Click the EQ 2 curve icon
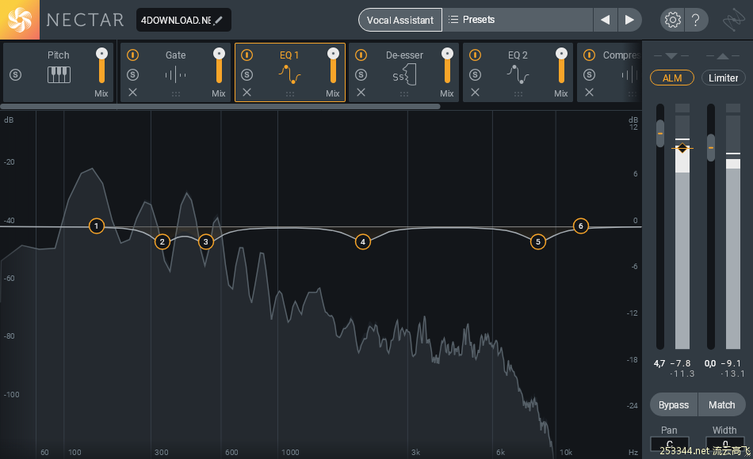The width and height of the screenshot is (753, 459). coord(518,74)
